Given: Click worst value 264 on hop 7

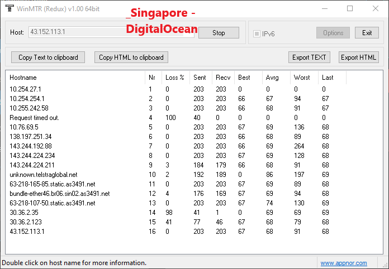Looking at the screenshot, I should click(x=299, y=146).
